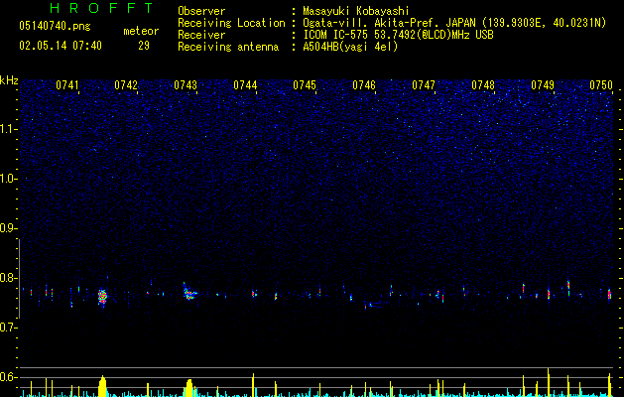The width and height of the screenshot is (624, 397).
Task: Click the 0.8 kHz axis label
Action: [x=9, y=278]
